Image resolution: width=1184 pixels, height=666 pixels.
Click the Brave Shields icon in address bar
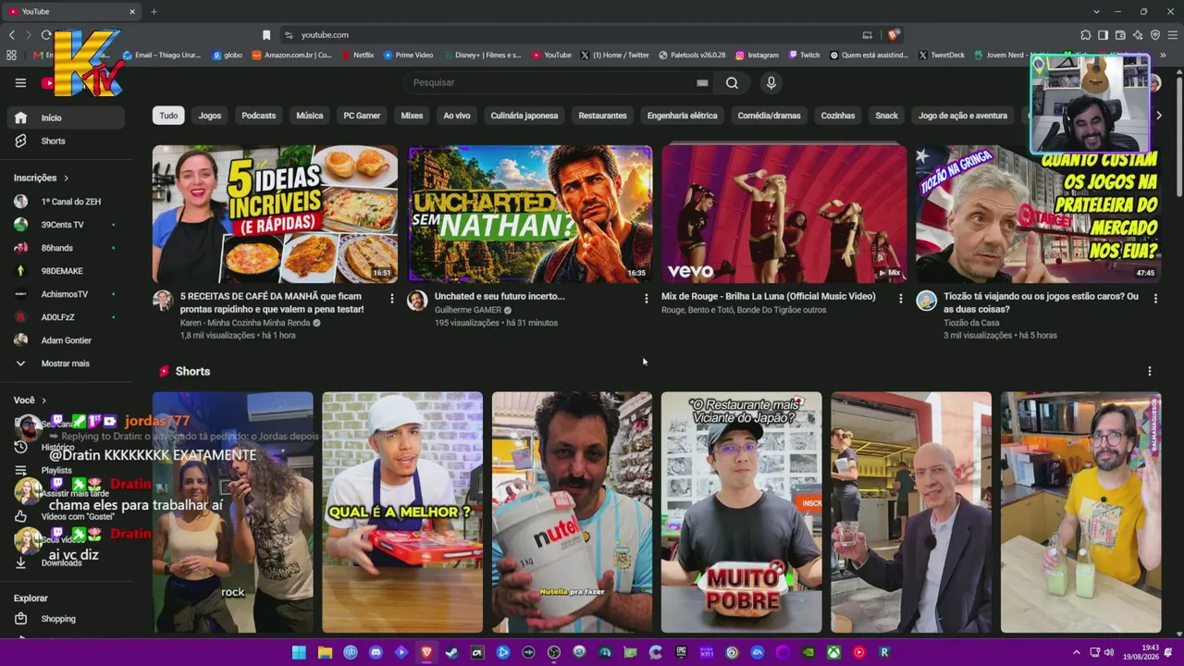(x=893, y=35)
